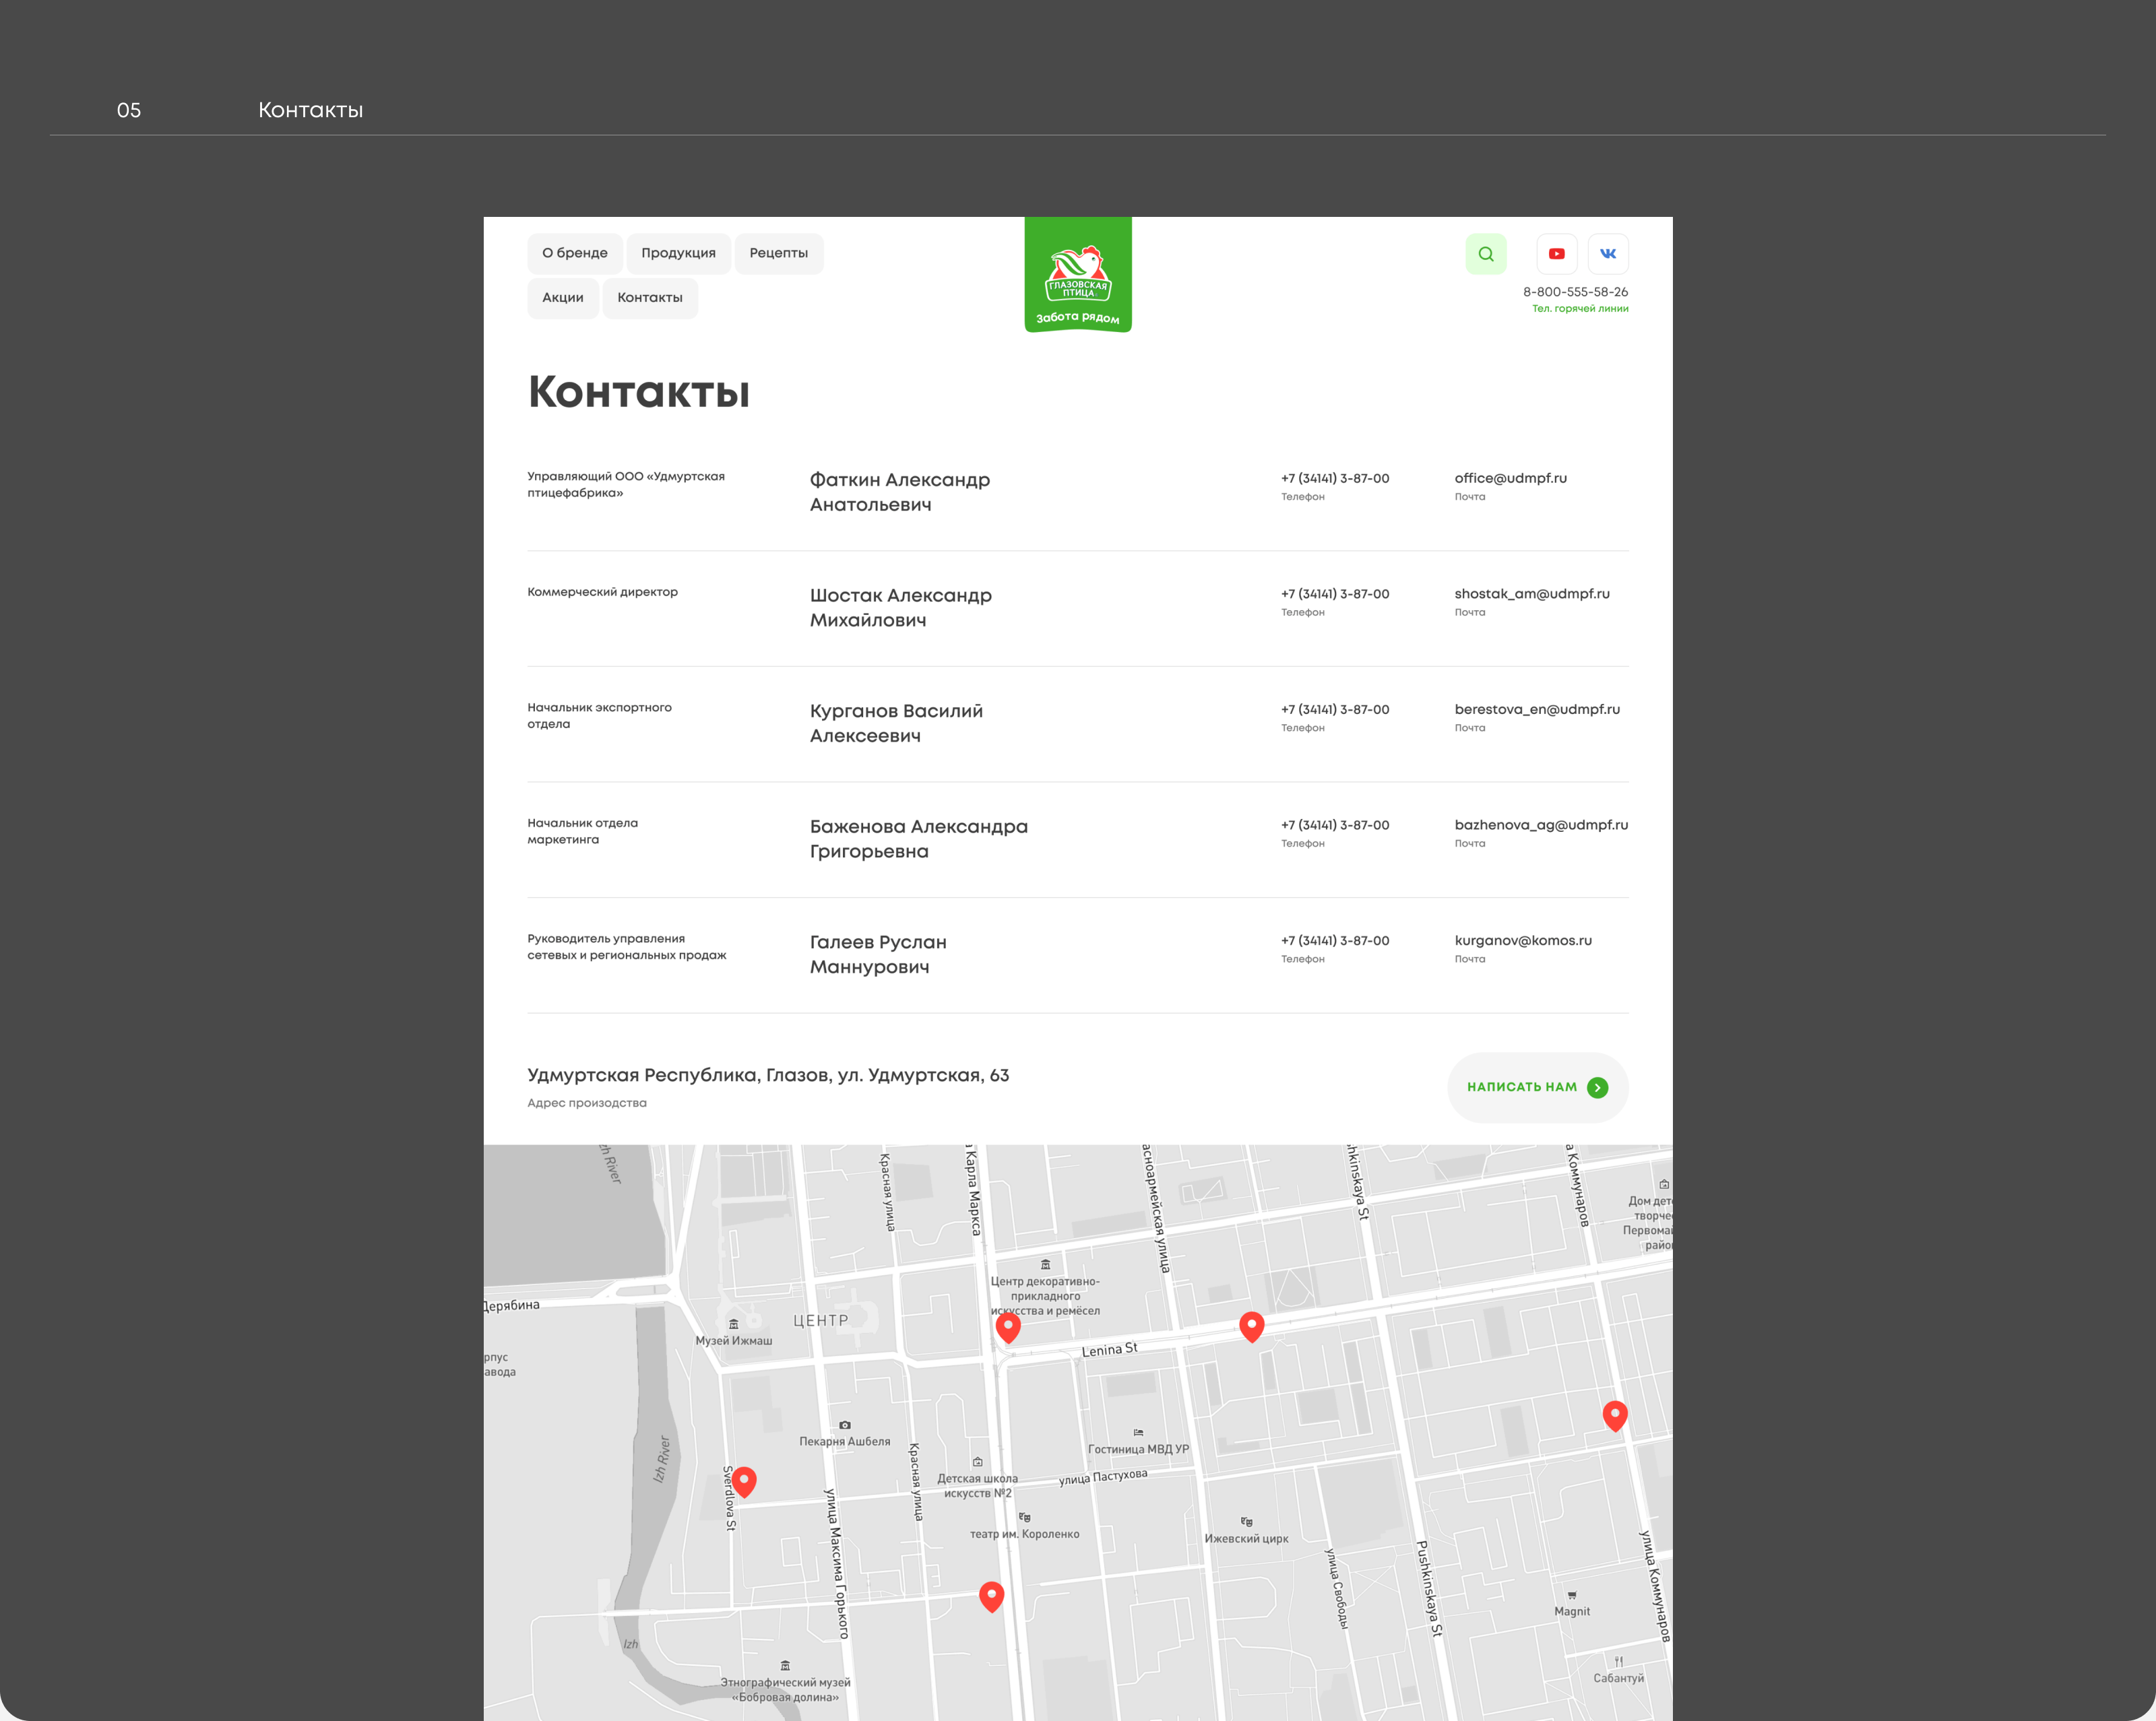The width and height of the screenshot is (2156, 1721).
Task: Open the Рецепты page
Action: (x=778, y=253)
